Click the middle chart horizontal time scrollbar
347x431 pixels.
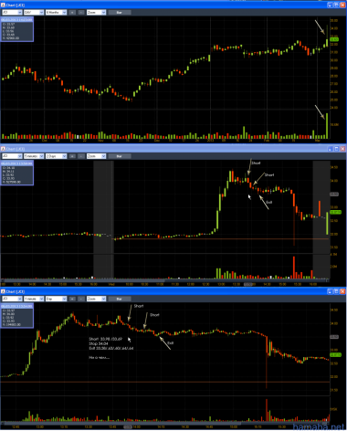[164, 280]
